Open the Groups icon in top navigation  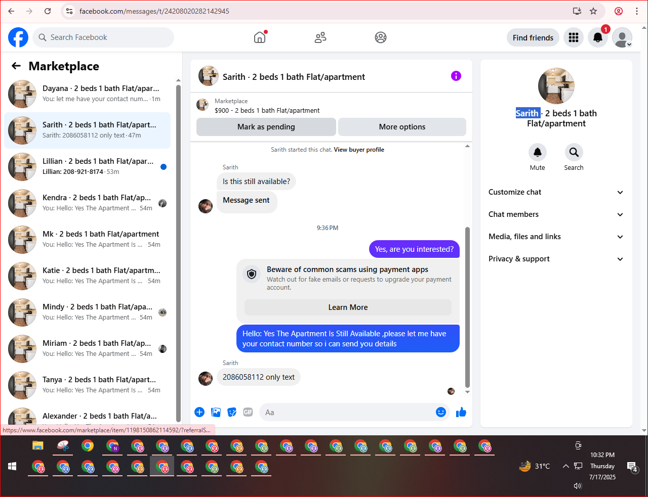(x=381, y=37)
